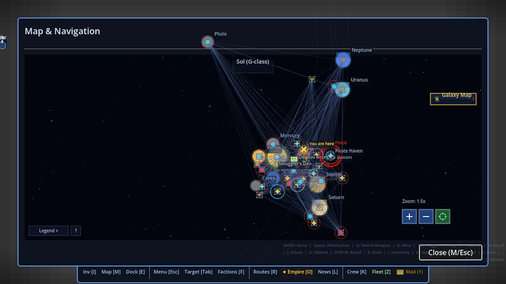The image size is (506, 284).
Task: Click the Sol sun icon
Action: click(277, 157)
